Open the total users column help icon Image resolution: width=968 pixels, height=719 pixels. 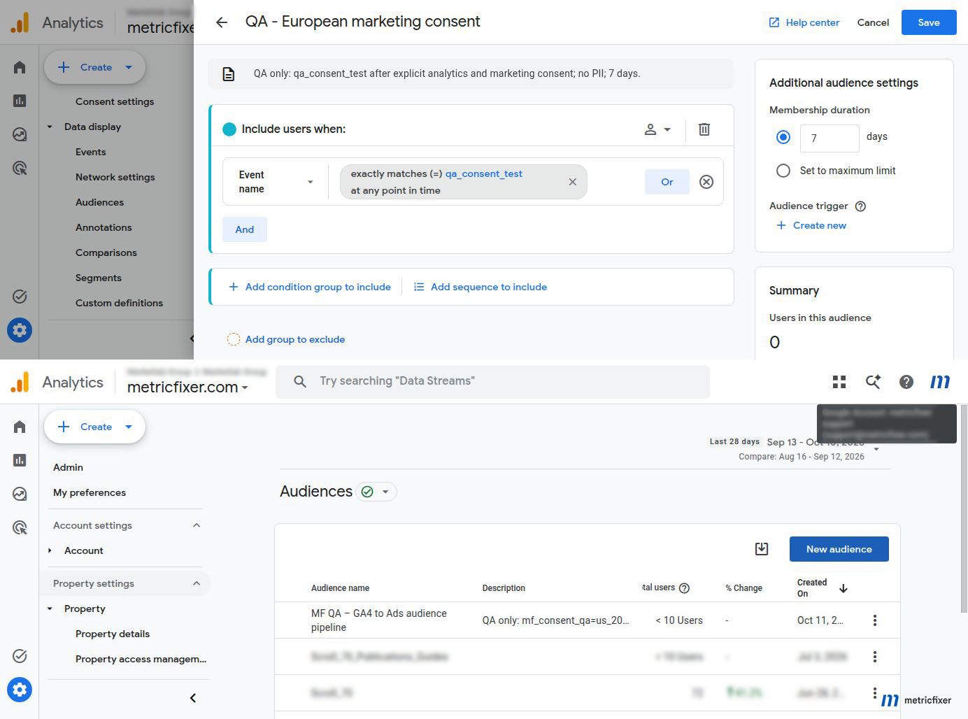point(685,588)
